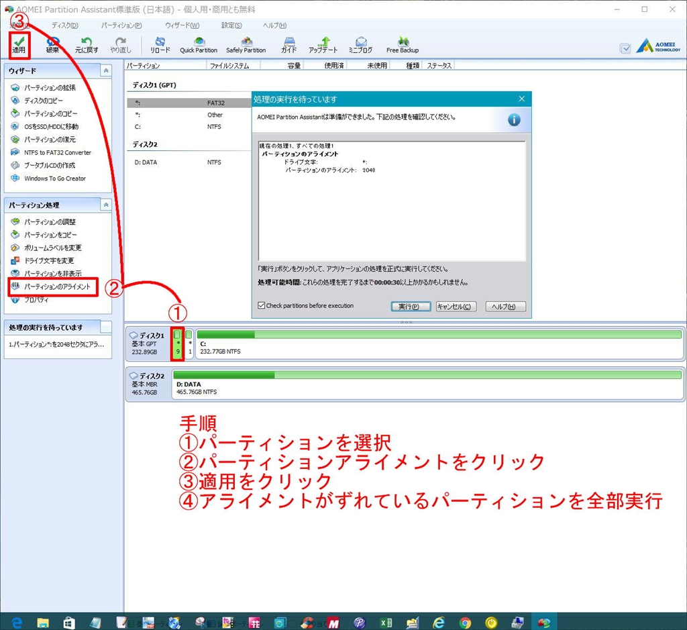Open the 設定(S) menu
This screenshot has width=687, height=630.
[x=231, y=25]
